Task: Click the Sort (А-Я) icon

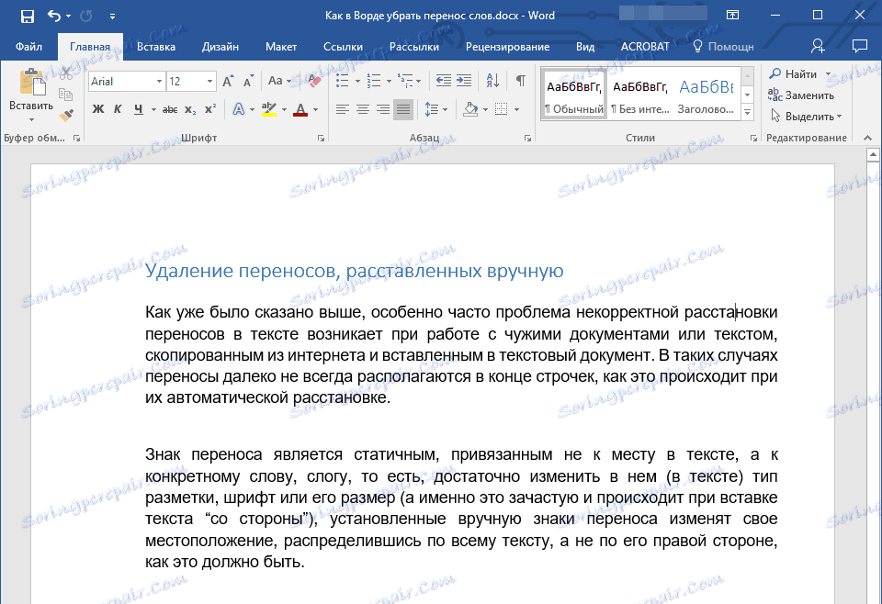Action: coord(492,81)
